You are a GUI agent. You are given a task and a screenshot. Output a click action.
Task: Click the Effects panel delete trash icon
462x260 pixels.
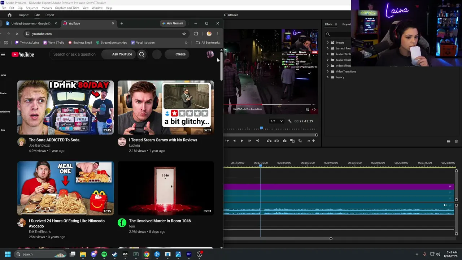(x=456, y=141)
